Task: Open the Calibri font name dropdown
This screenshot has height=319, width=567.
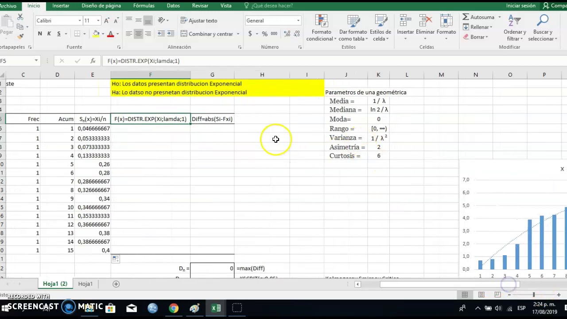Action: tap(80, 21)
